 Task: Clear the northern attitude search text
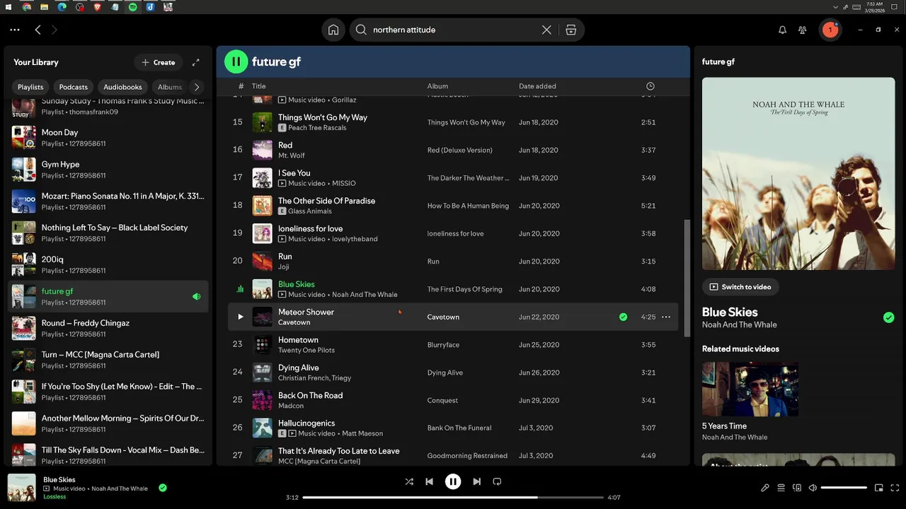click(546, 30)
